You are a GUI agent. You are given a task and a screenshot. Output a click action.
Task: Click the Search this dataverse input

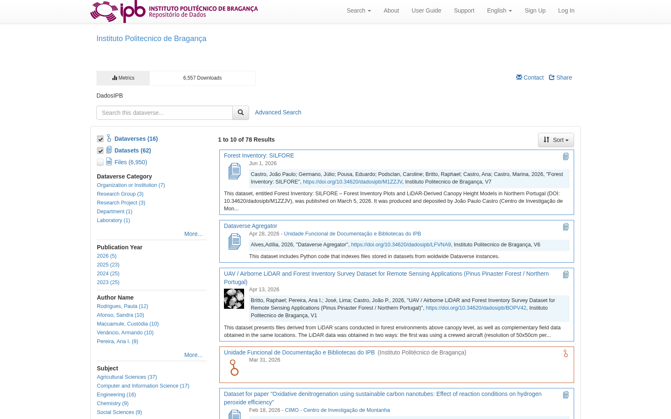[164, 113]
